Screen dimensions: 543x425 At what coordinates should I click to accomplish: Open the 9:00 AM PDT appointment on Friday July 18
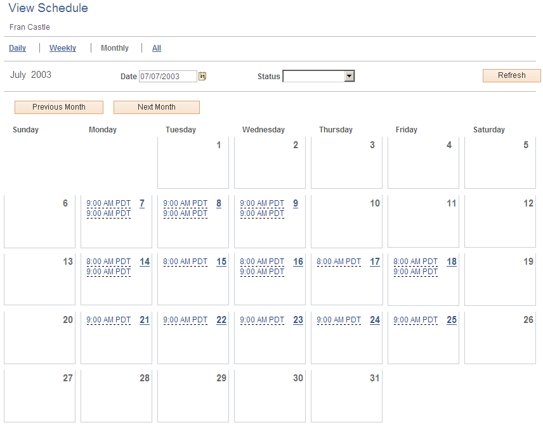(x=415, y=272)
